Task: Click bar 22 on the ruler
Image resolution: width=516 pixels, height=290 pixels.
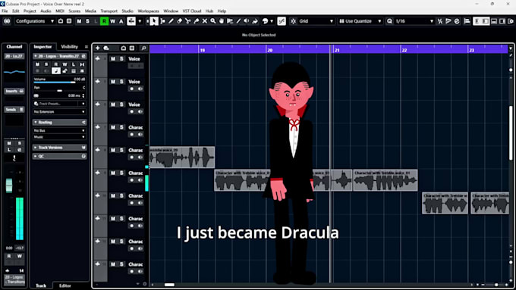Action: 404,50
